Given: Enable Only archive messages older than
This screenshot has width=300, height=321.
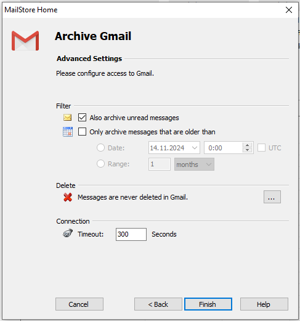Looking at the screenshot, I should (82, 132).
